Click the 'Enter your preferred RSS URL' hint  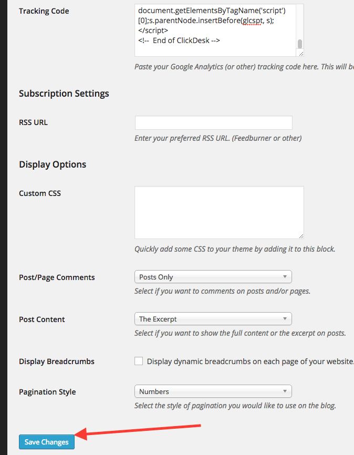[x=218, y=138]
